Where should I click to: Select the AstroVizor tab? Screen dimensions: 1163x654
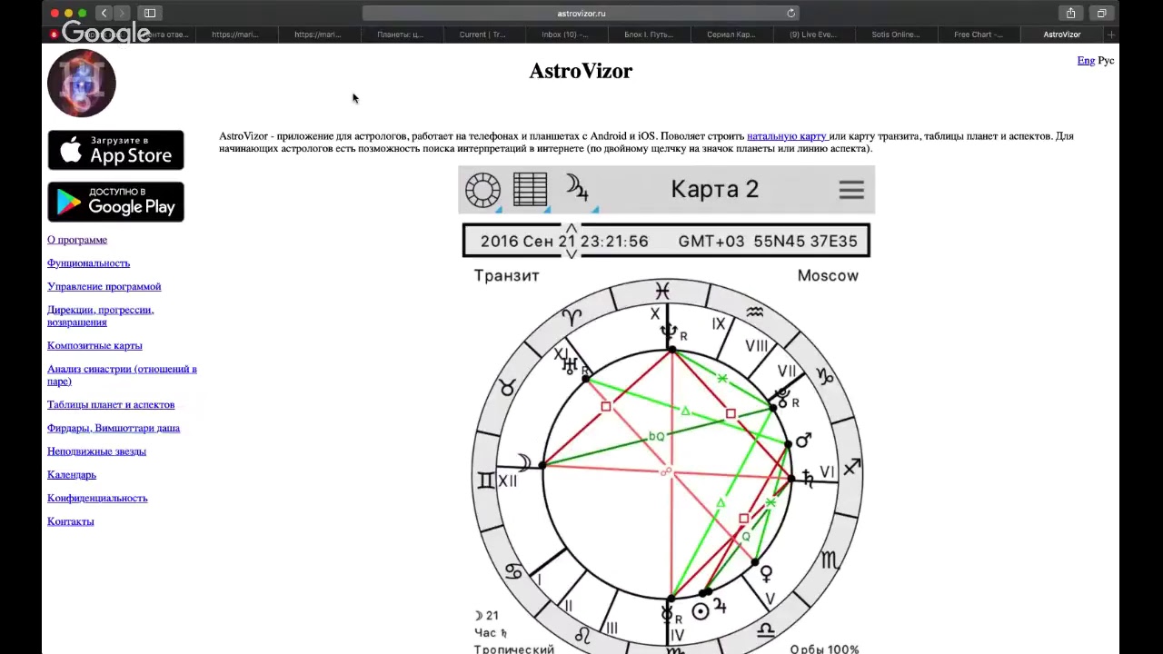pyautogui.click(x=1061, y=35)
